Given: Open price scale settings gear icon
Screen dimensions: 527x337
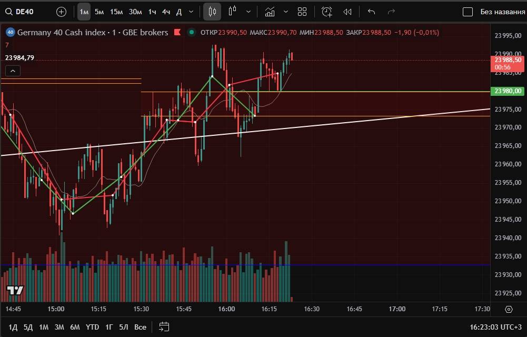Looking at the screenshot, I should [x=509, y=309].
